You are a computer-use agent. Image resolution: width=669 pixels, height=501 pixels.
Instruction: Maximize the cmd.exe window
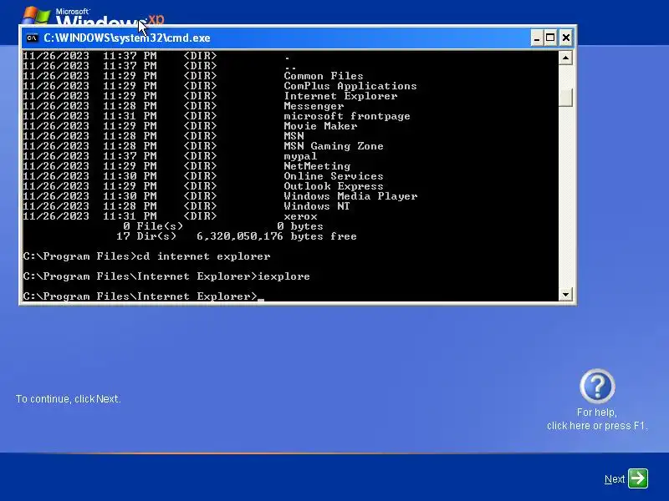click(x=550, y=38)
